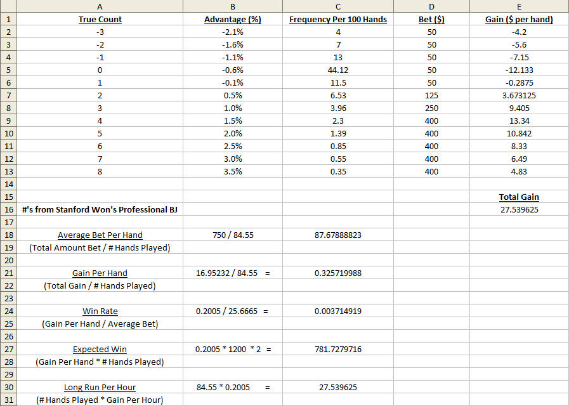Select the column B header
Viewport: 569px width, 406px height.
233,6
